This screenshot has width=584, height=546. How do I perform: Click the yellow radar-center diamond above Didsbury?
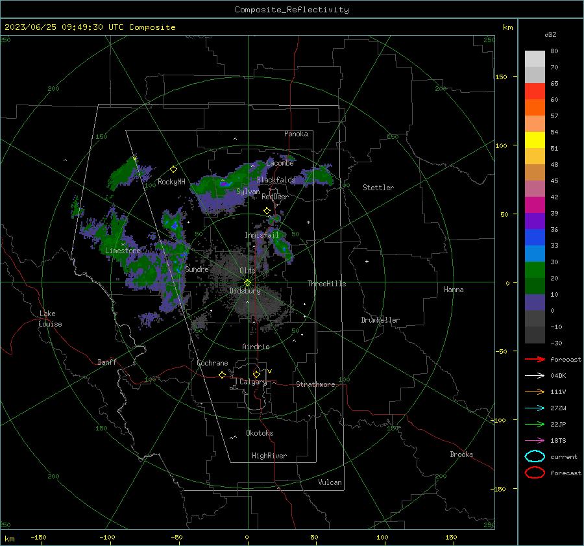[x=247, y=283]
